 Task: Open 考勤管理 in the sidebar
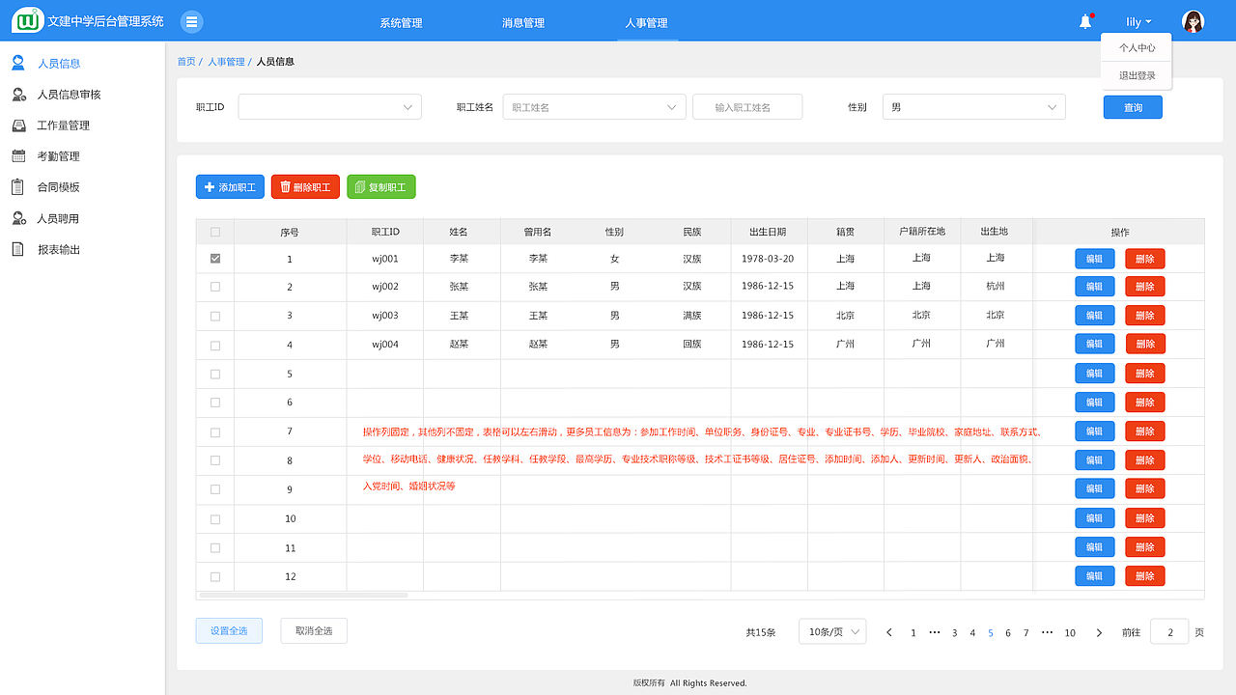point(58,156)
